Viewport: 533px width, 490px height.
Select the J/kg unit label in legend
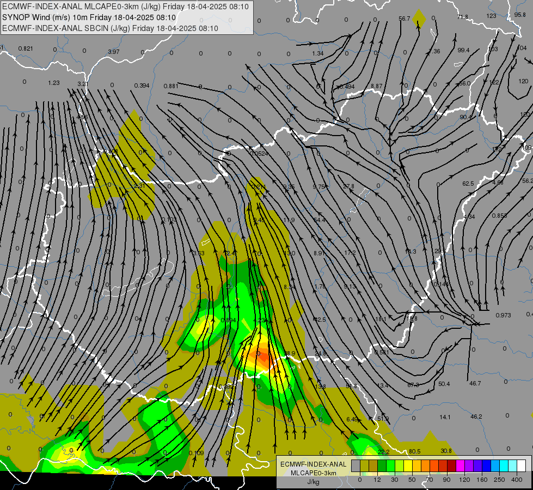(x=314, y=482)
